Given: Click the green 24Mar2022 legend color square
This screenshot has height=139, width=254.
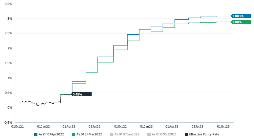Looking at the screenshot, I should [x=74, y=134].
